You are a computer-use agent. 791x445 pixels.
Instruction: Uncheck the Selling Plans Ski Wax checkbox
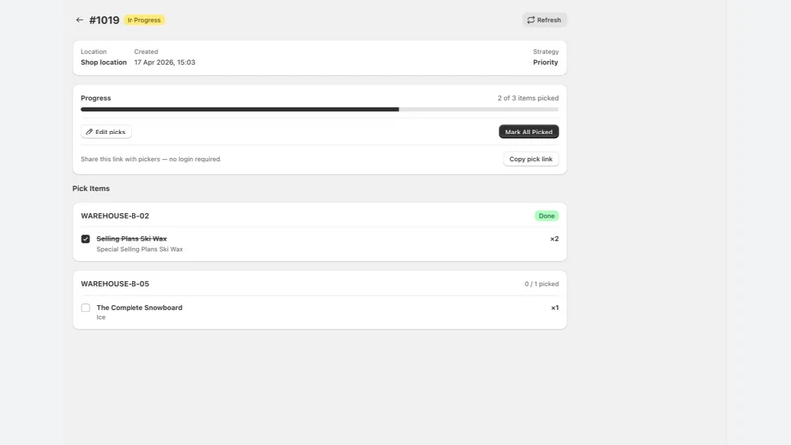click(x=86, y=239)
